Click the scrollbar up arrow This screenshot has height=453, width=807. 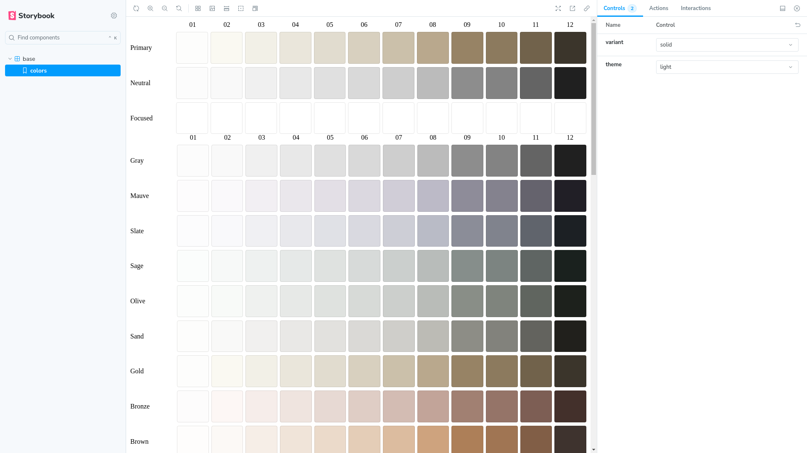(594, 20)
